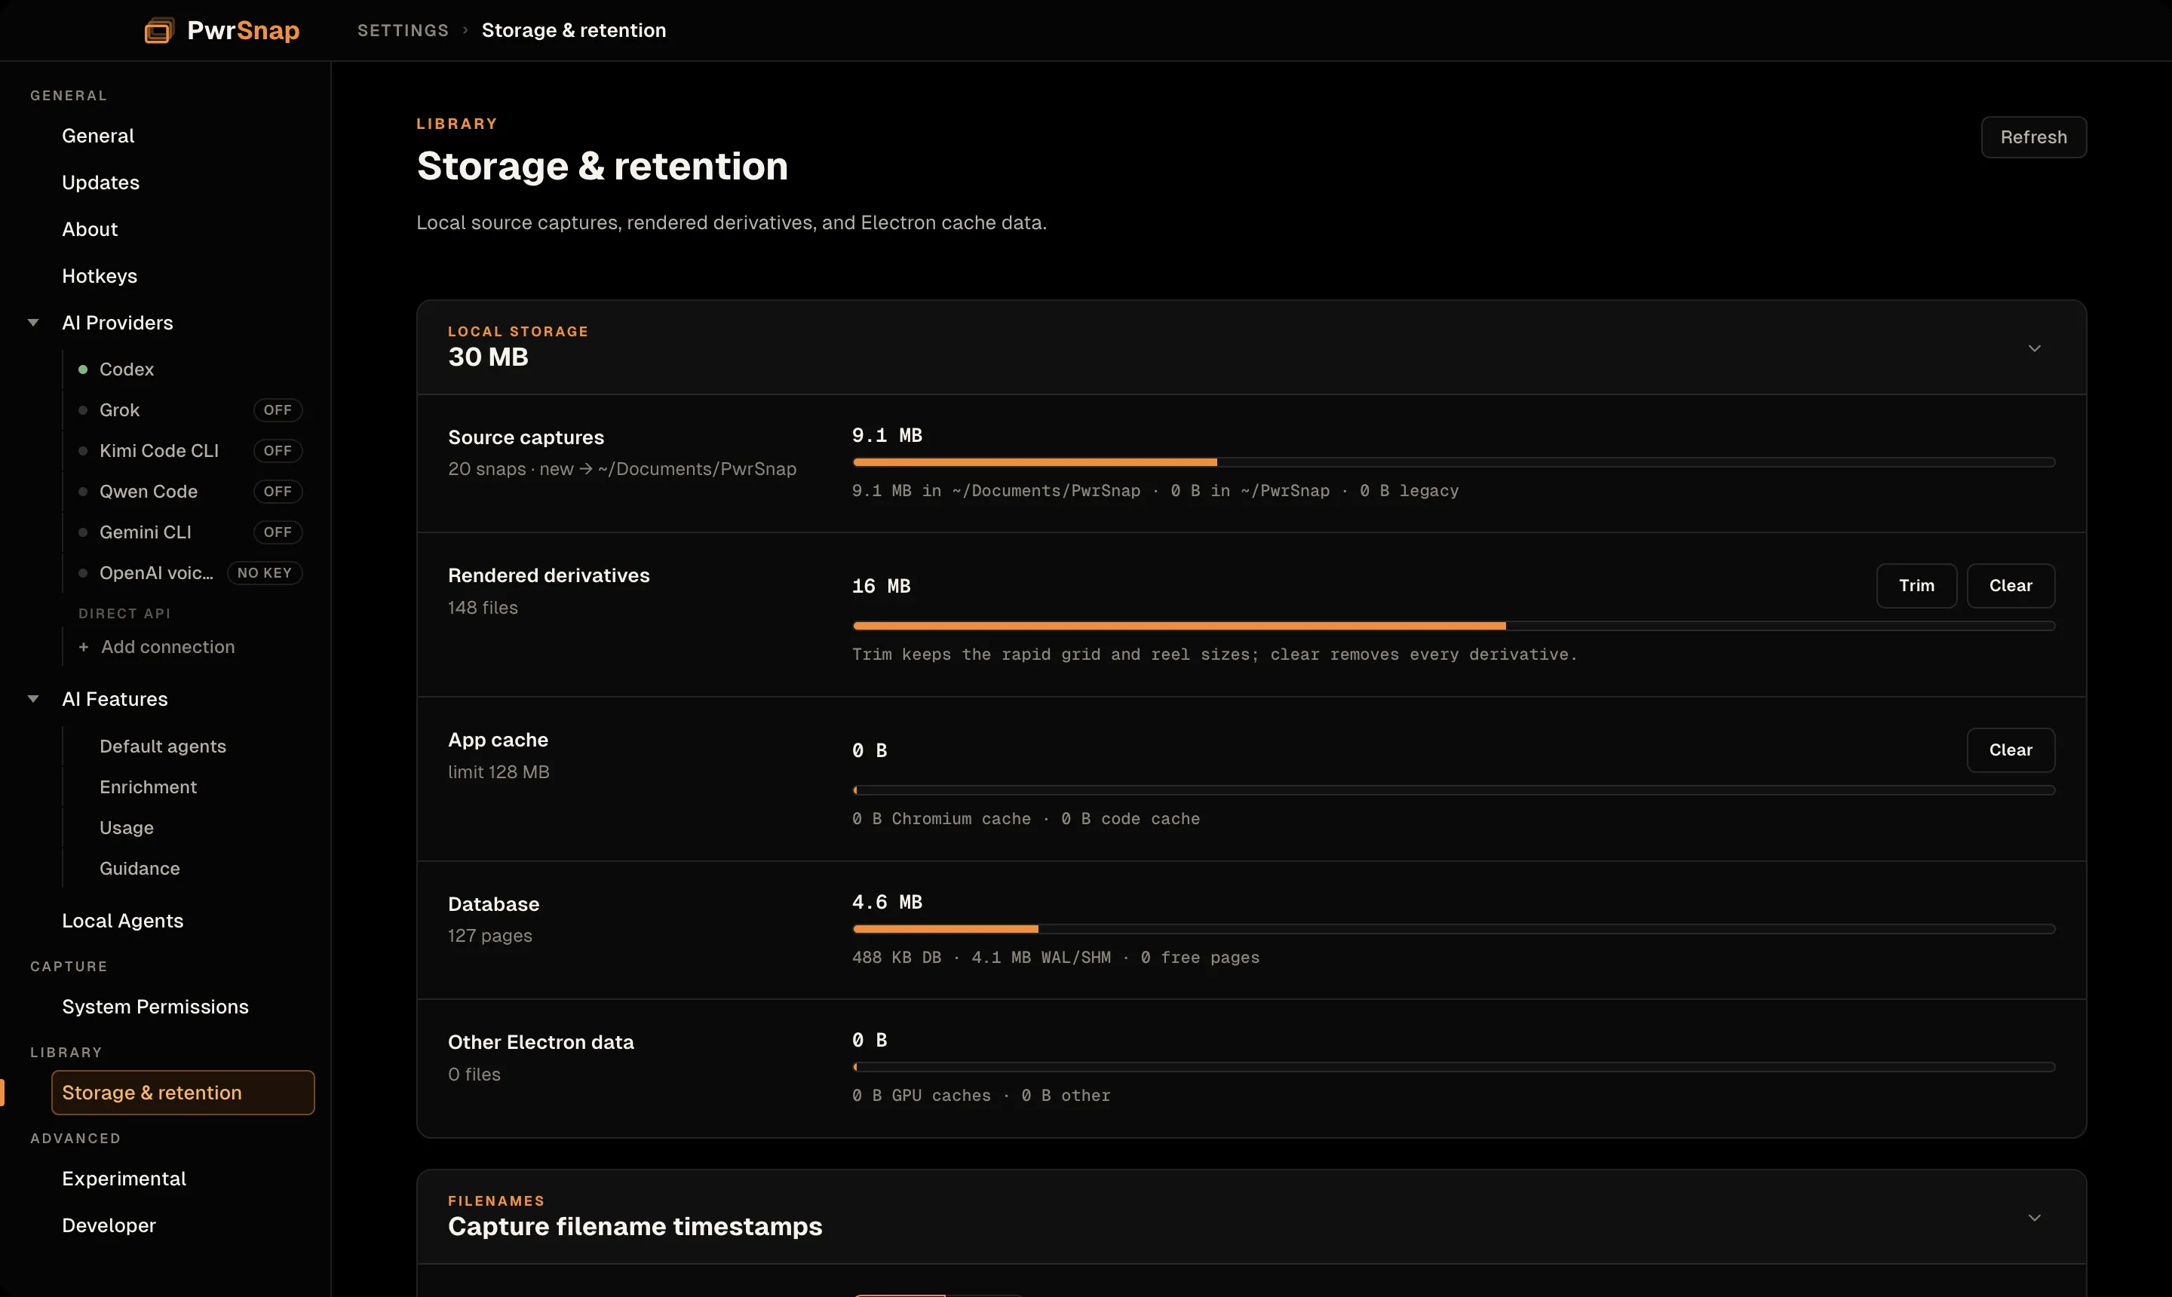The width and height of the screenshot is (2172, 1297).
Task: Collapse the AI Features tree section
Action: [x=33, y=699]
